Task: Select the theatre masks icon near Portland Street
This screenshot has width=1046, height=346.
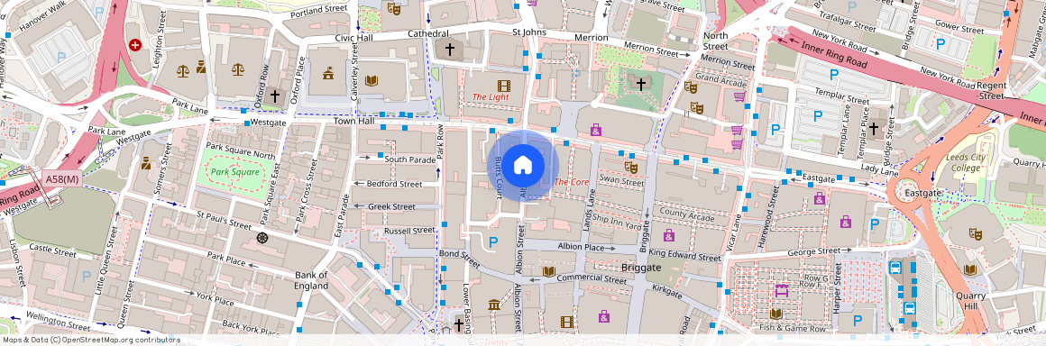Action: [393, 9]
